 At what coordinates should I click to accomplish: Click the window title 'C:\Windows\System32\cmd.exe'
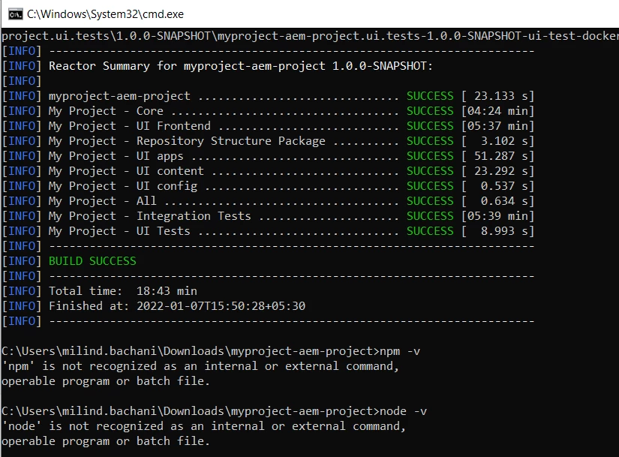click(x=105, y=14)
